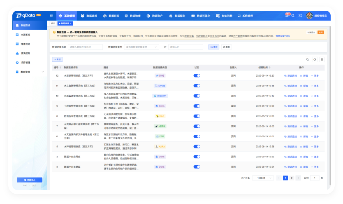Click the 数据资产 circular icon in top nav
Image resolution: width=343 pixels, height=204 pixels.
point(148,16)
